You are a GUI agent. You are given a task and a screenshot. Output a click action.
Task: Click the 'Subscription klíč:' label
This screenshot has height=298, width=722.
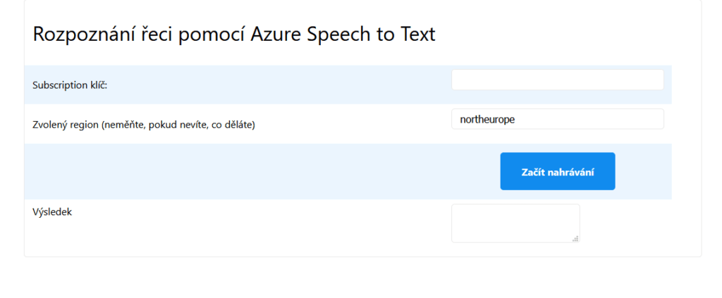70,85
